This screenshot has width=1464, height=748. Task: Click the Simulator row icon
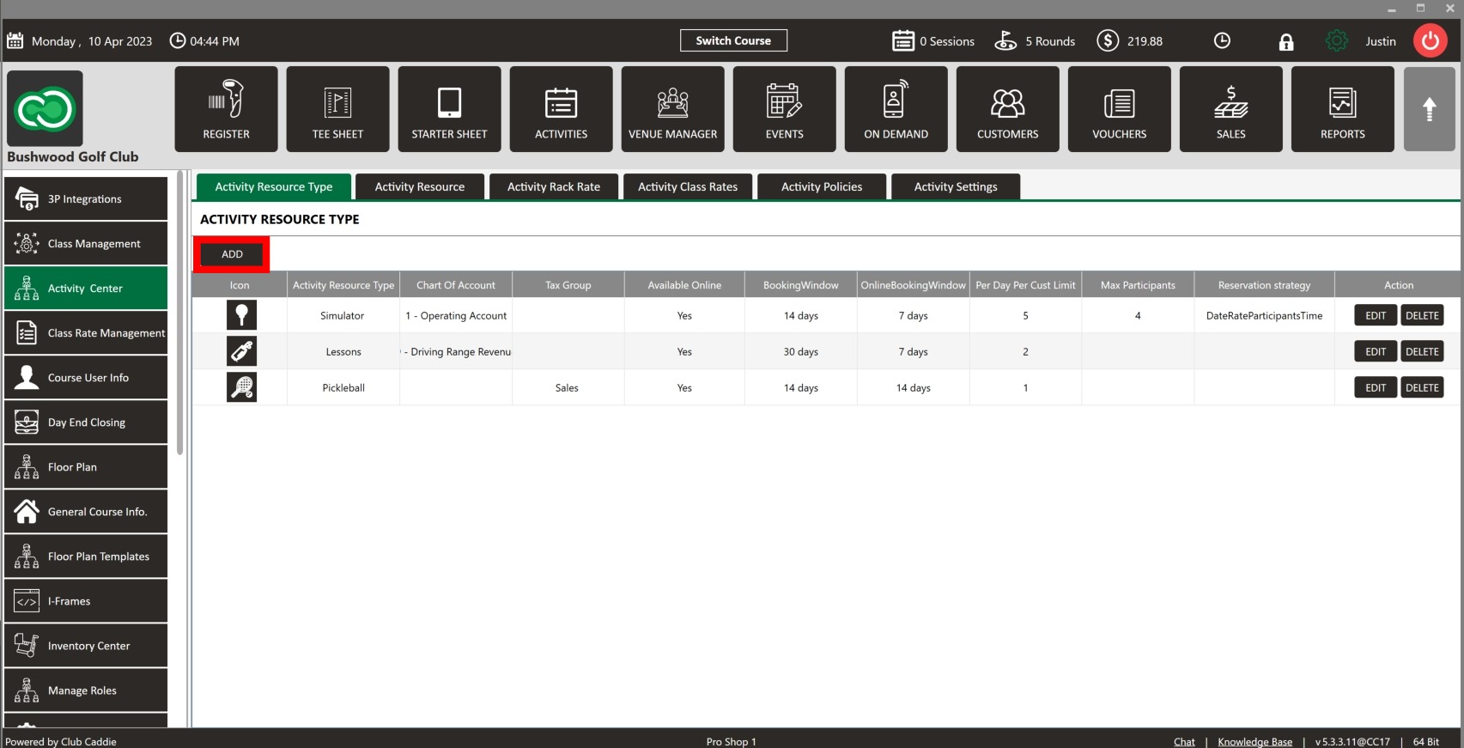pos(241,315)
